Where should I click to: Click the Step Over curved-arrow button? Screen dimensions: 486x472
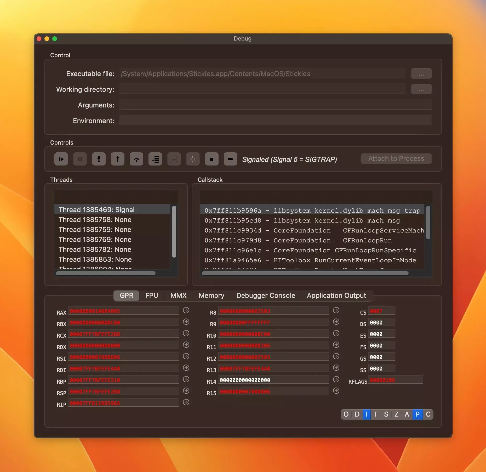[136, 159]
